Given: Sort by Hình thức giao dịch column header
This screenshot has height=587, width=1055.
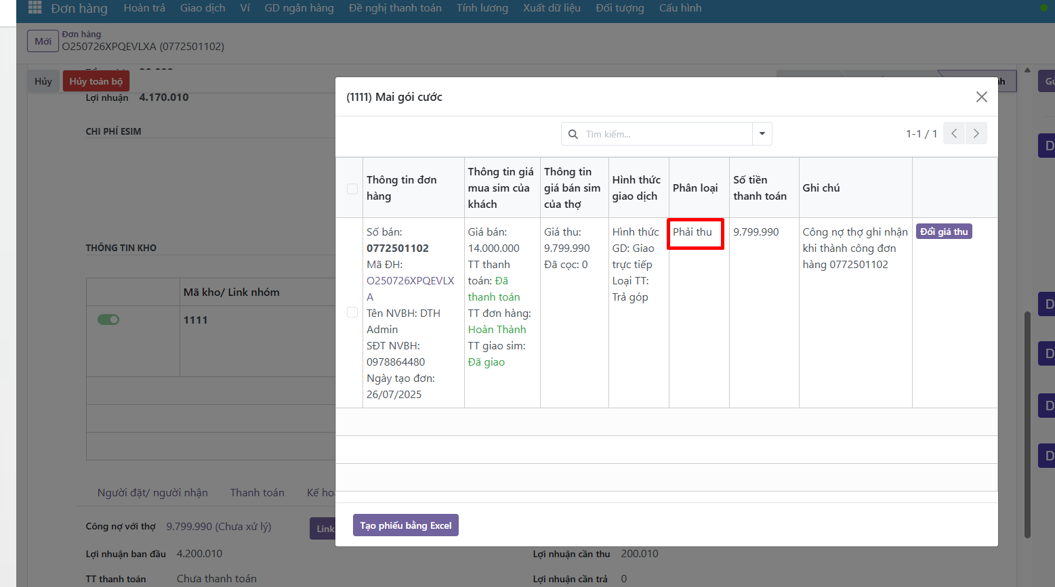Looking at the screenshot, I should pyautogui.click(x=638, y=188).
